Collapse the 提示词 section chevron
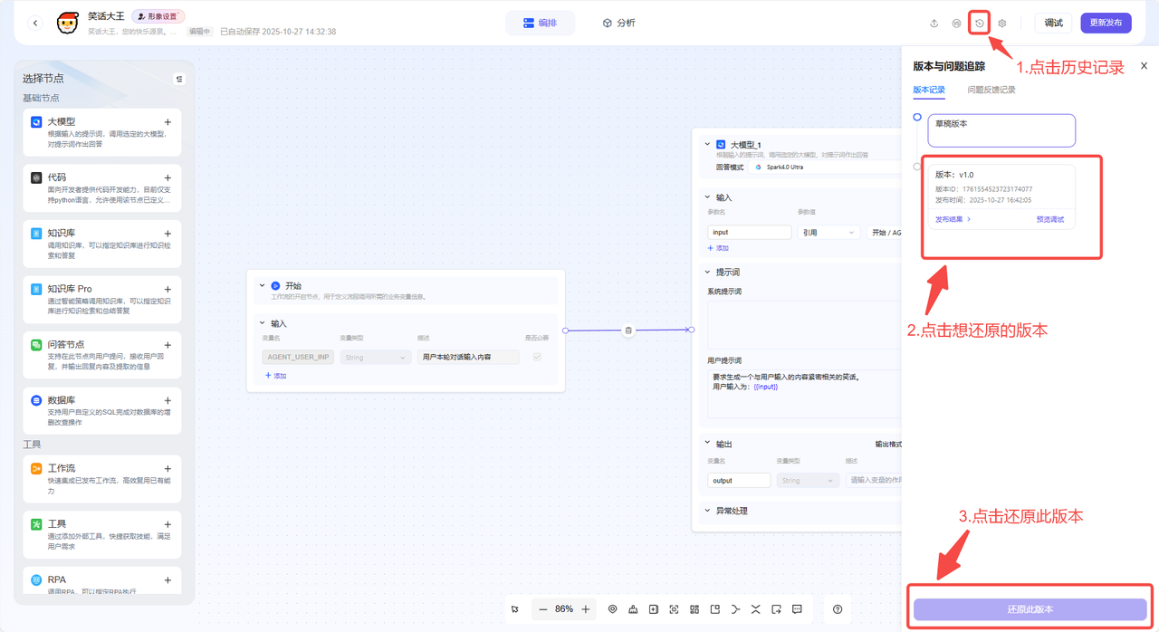The width and height of the screenshot is (1159, 632). tap(708, 272)
